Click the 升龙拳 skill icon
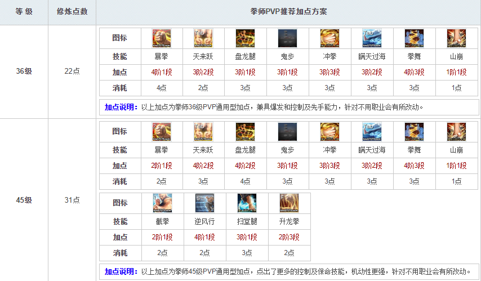Viewport: 481px width, 281px height. [x=290, y=203]
